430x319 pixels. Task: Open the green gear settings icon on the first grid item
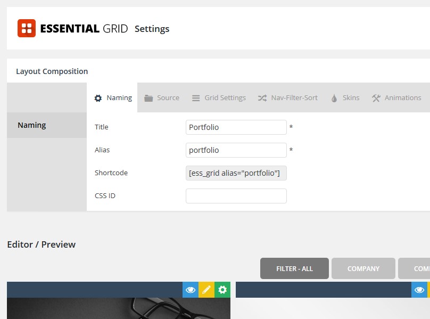pos(222,290)
